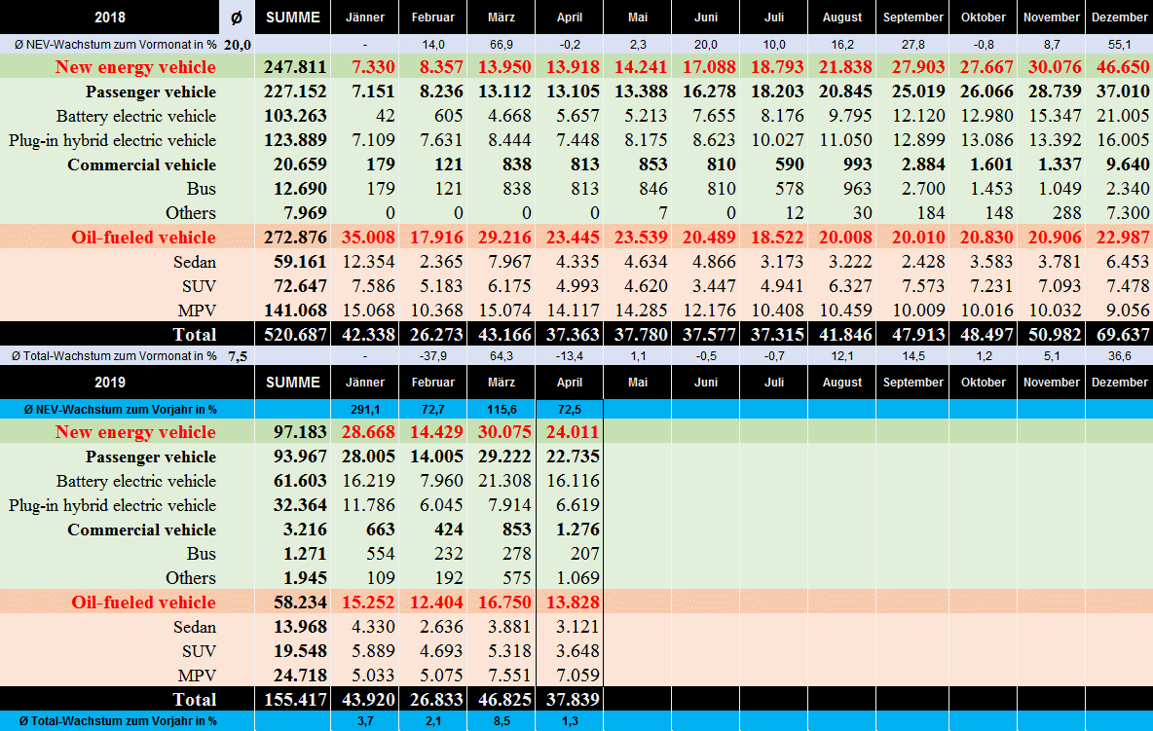1153x731 pixels.
Task: Click 2019 Jänner Sedan value 4.330
Action: point(374,627)
